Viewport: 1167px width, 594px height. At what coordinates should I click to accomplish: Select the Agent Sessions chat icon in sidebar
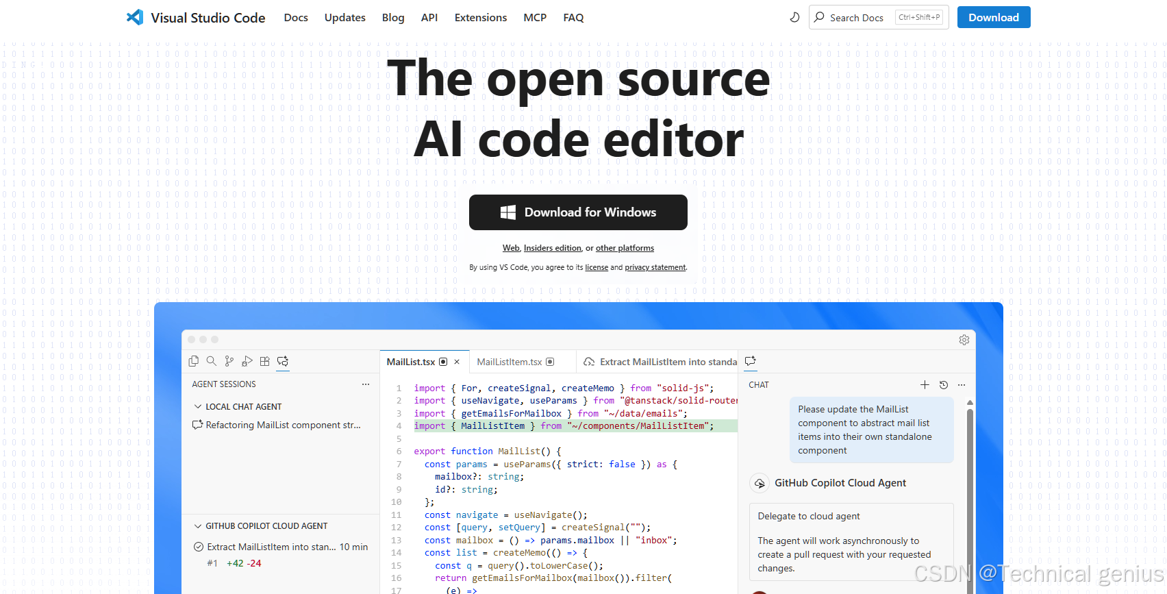[x=283, y=361]
